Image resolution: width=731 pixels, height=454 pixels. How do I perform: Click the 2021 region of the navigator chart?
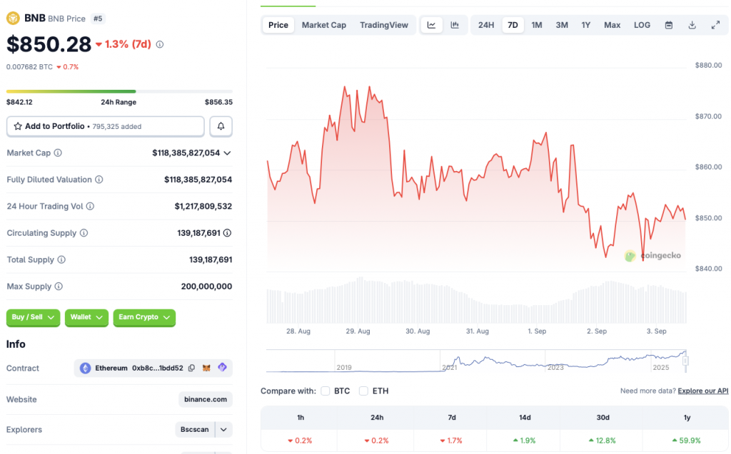tap(450, 367)
